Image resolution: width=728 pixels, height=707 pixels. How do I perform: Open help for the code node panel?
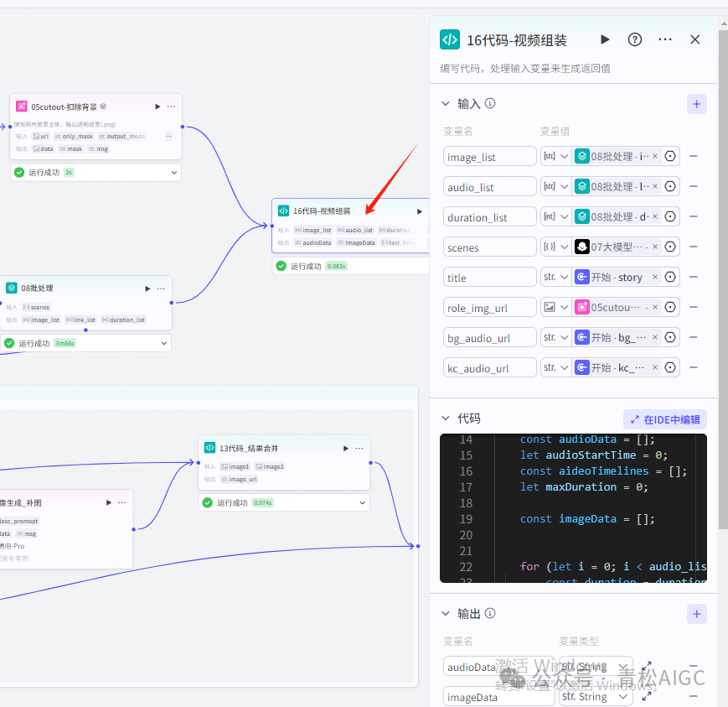coord(635,39)
